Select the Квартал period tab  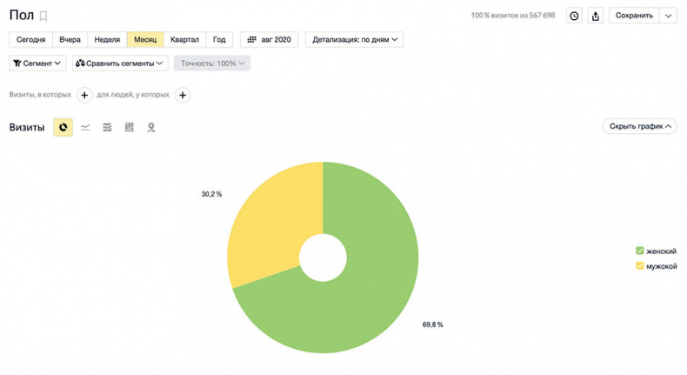(184, 40)
